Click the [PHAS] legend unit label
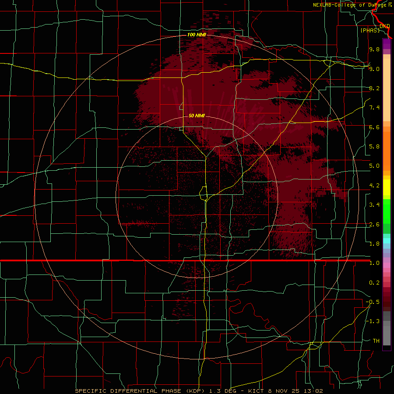 pos(370,30)
